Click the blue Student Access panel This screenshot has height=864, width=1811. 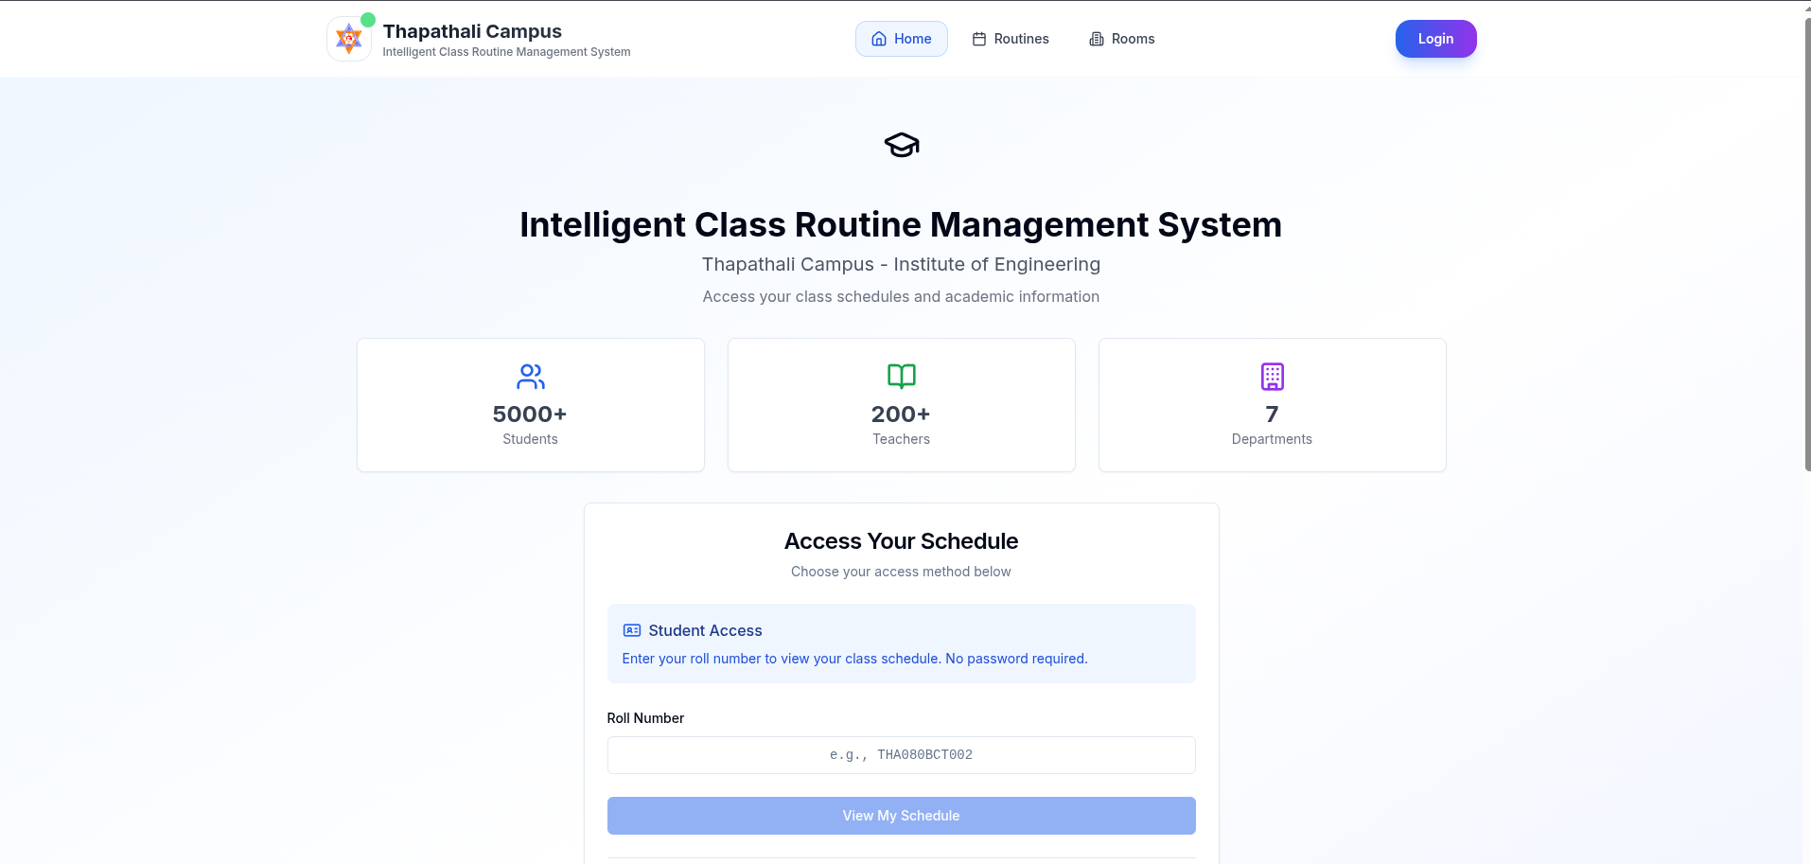[x=901, y=644]
